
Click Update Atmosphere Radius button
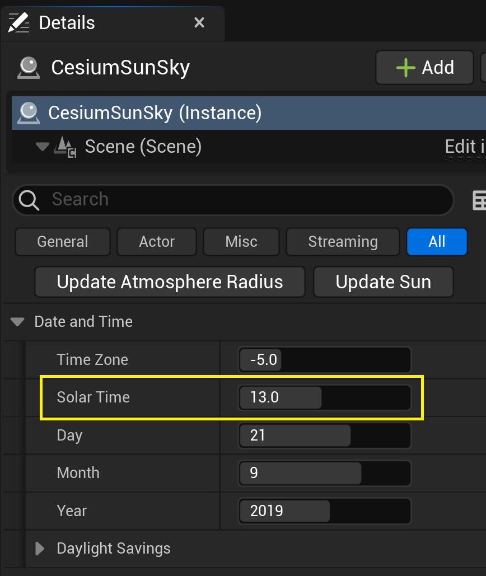[170, 282]
